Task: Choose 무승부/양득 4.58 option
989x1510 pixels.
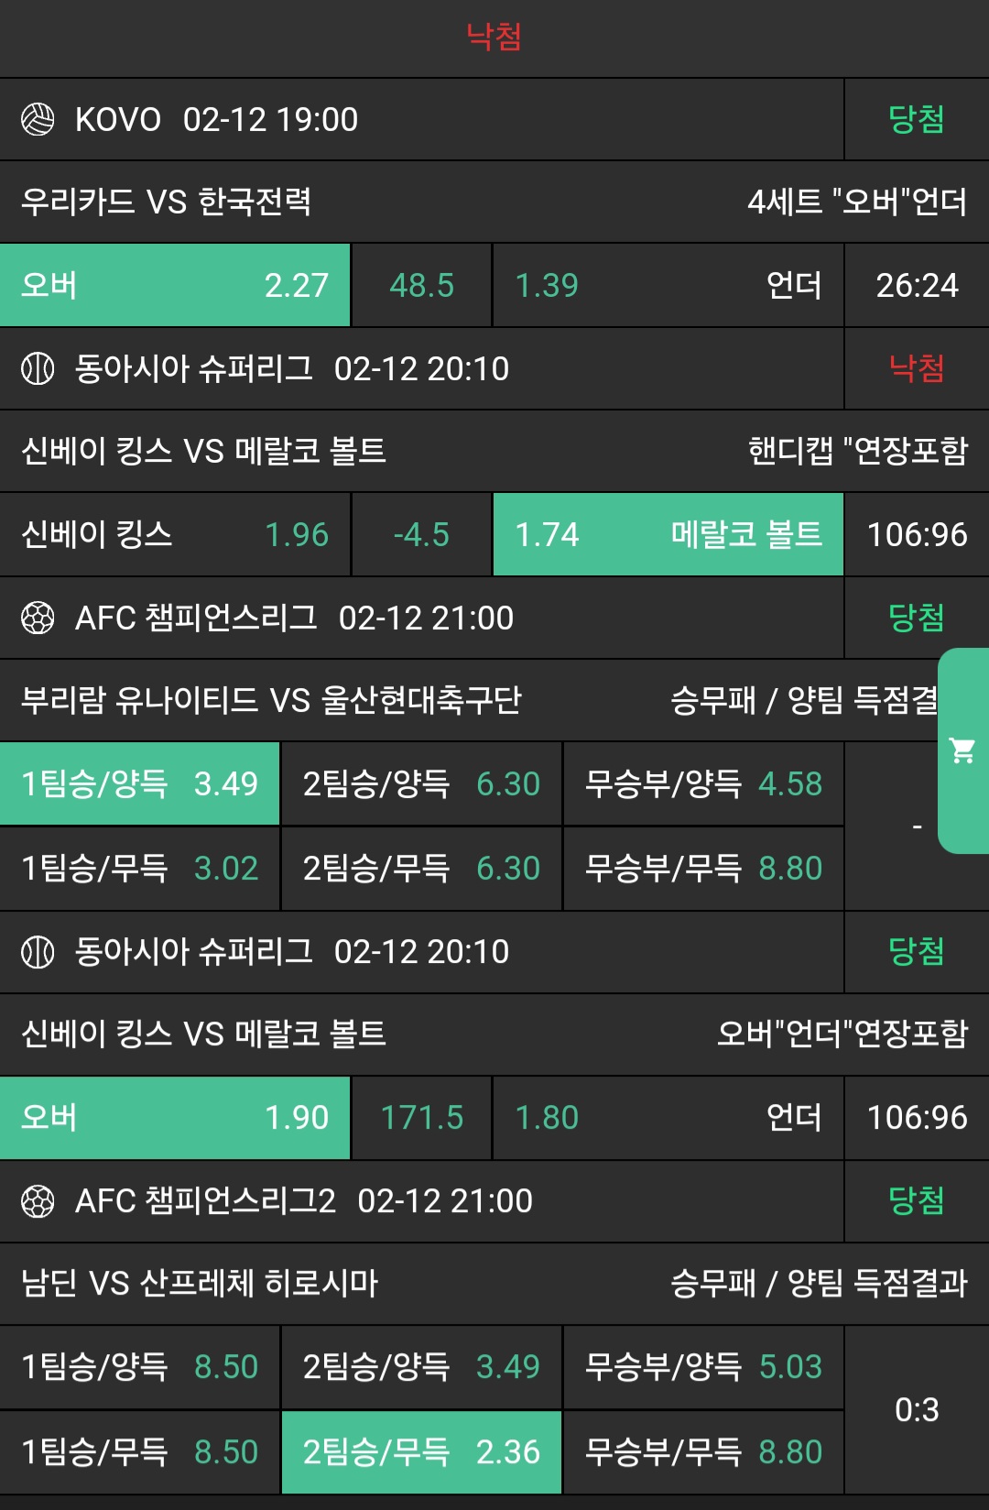Action: [703, 783]
